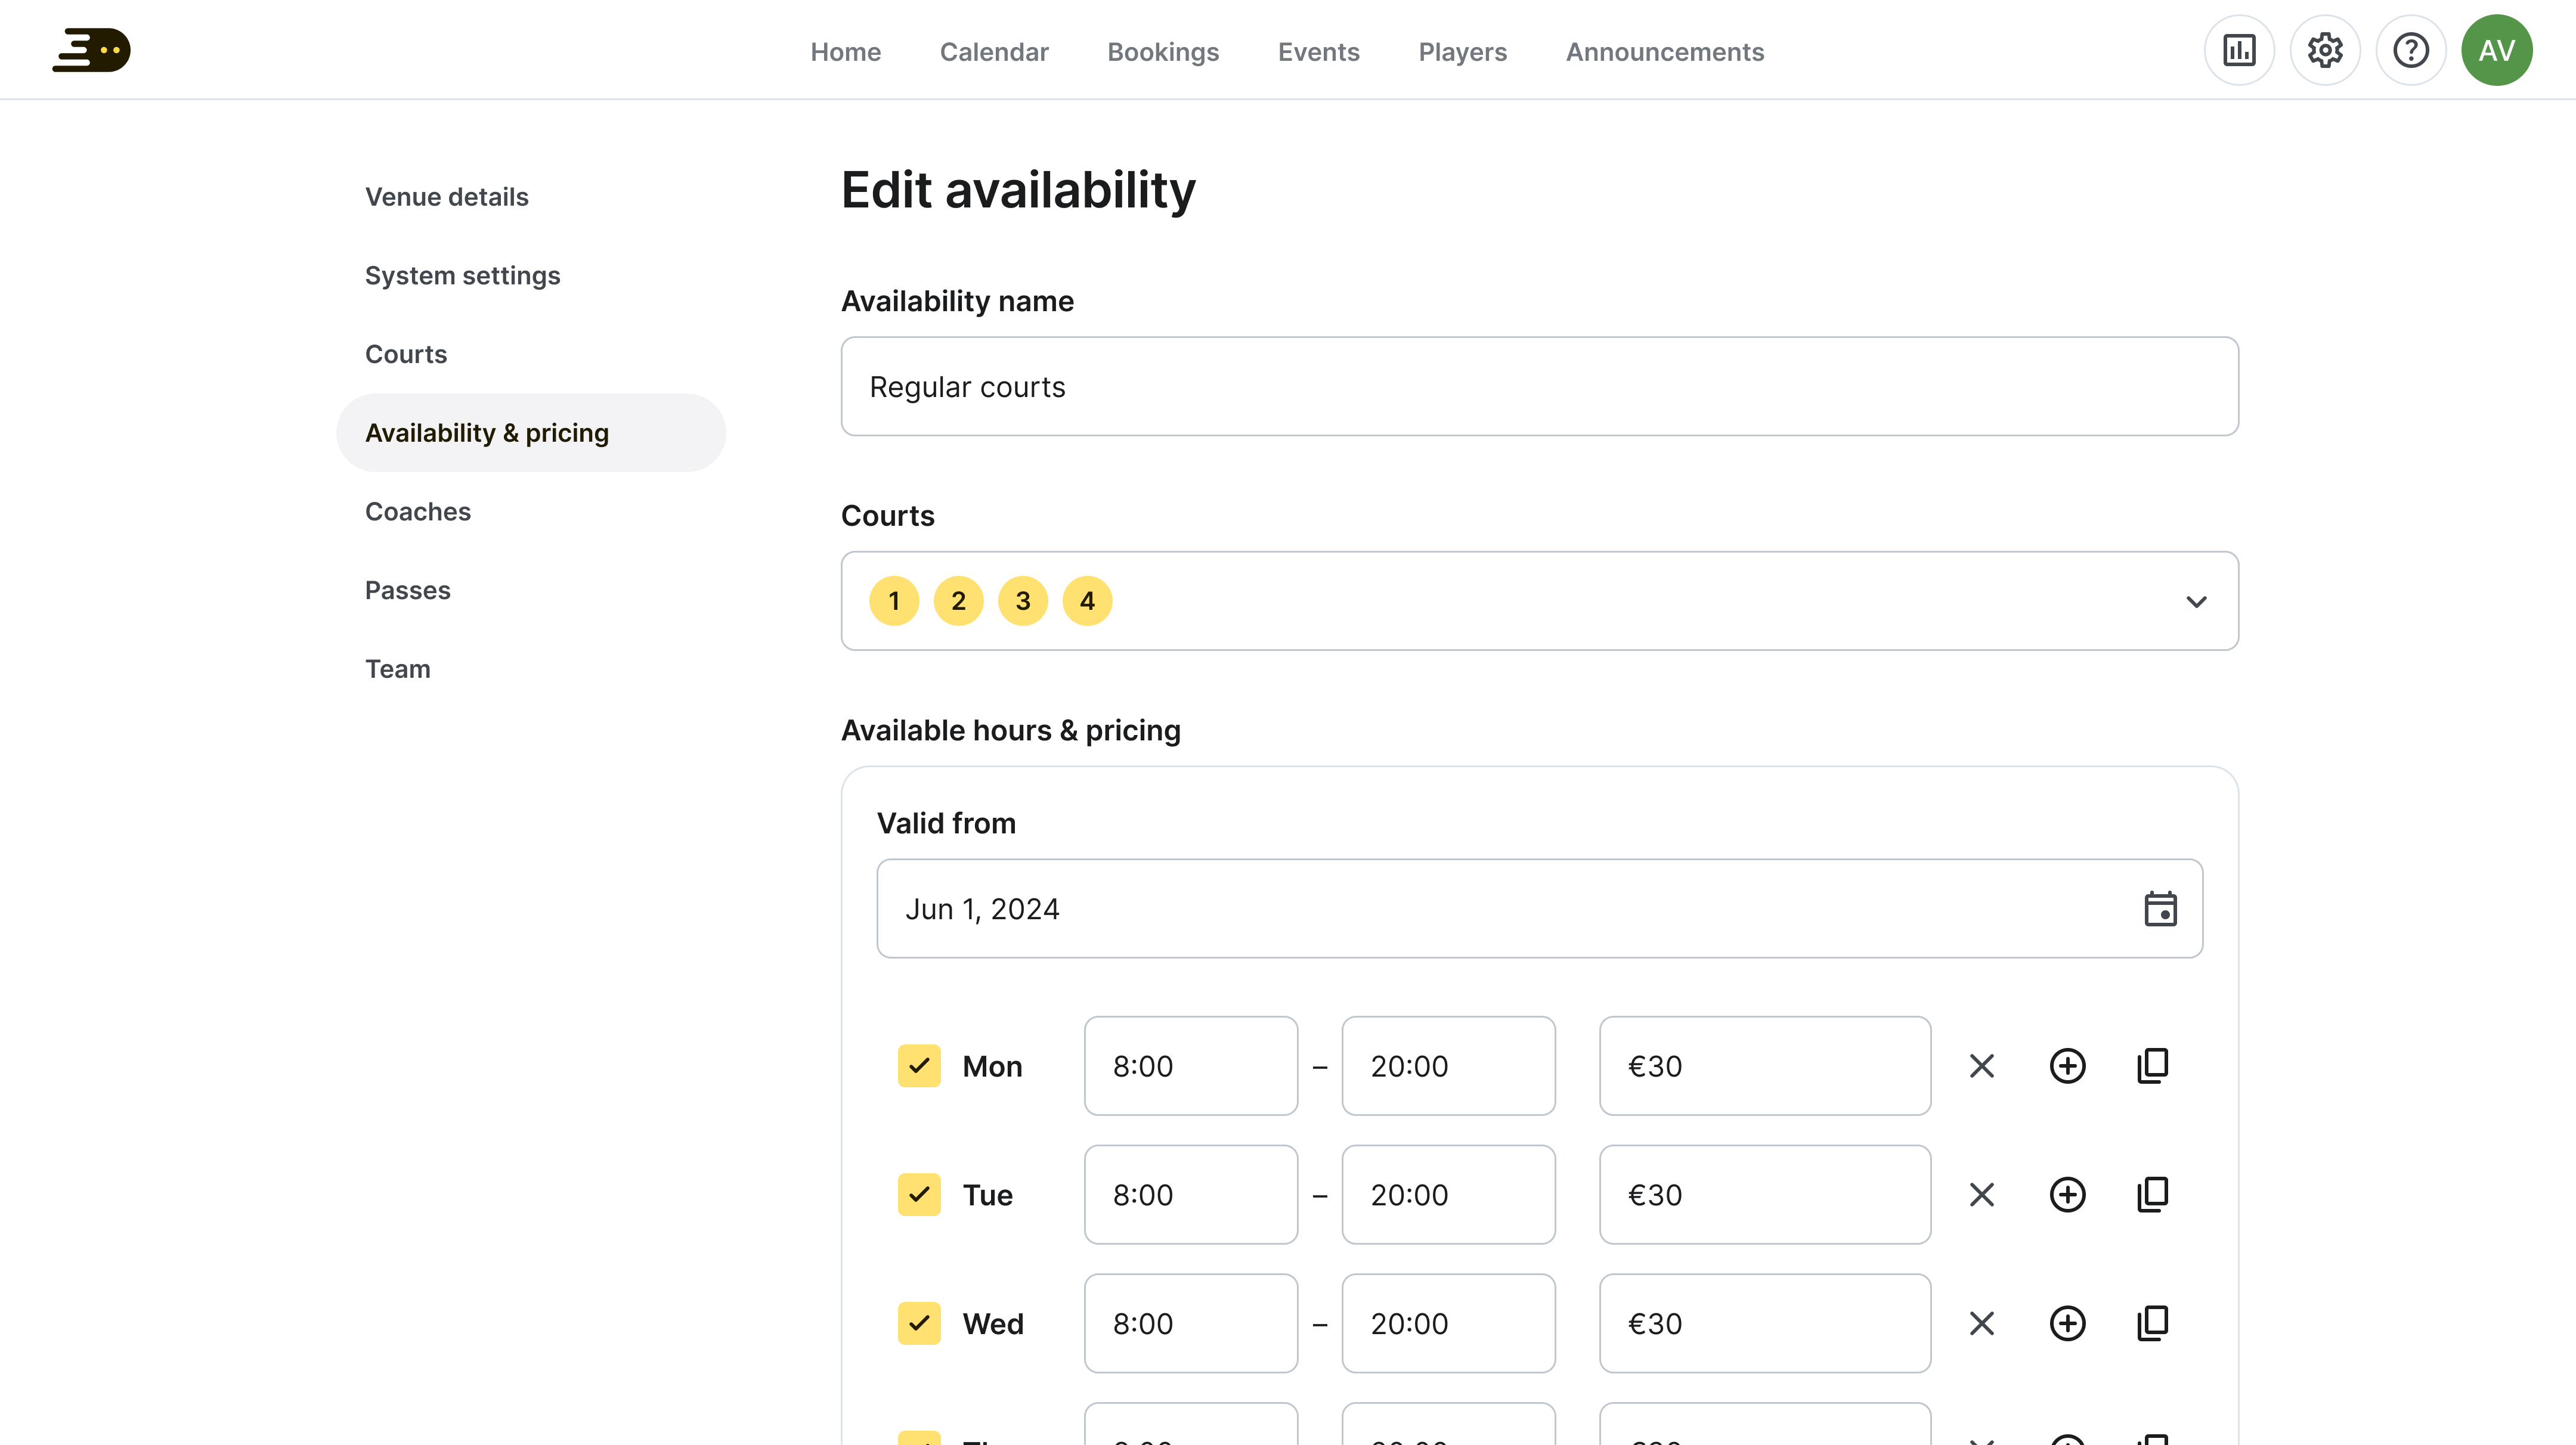2576x1445 pixels.
Task: Copy Tuesday hours with duplicate icon
Action: pyautogui.click(x=2152, y=1194)
